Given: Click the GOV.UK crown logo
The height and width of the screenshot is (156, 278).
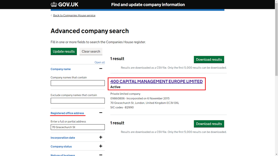Looking at the screenshot, I should (54, 4).
